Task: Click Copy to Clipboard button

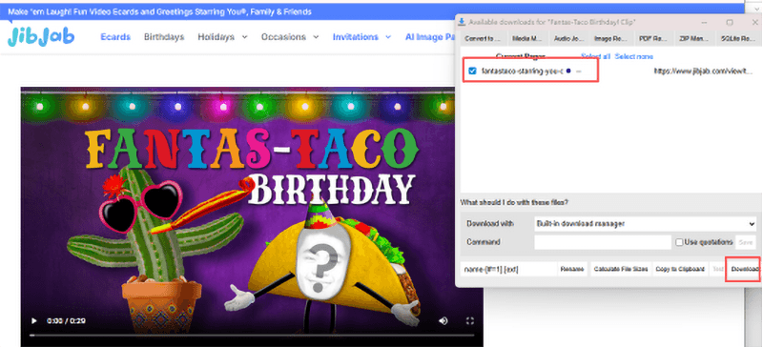Action: (x=680, y=269)
